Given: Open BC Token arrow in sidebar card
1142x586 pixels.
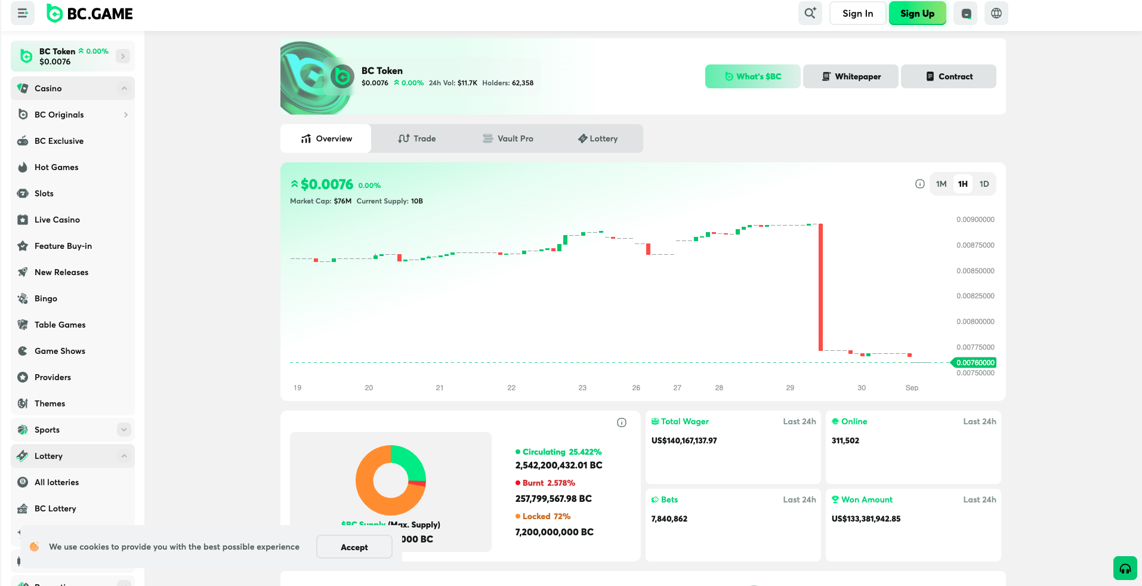Looking at the screenshot, I should tap(123, 56).
